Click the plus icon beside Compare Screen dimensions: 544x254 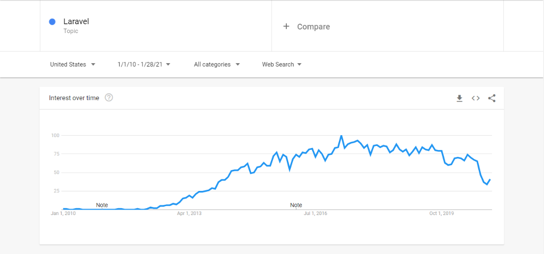[x=286, y=26]
